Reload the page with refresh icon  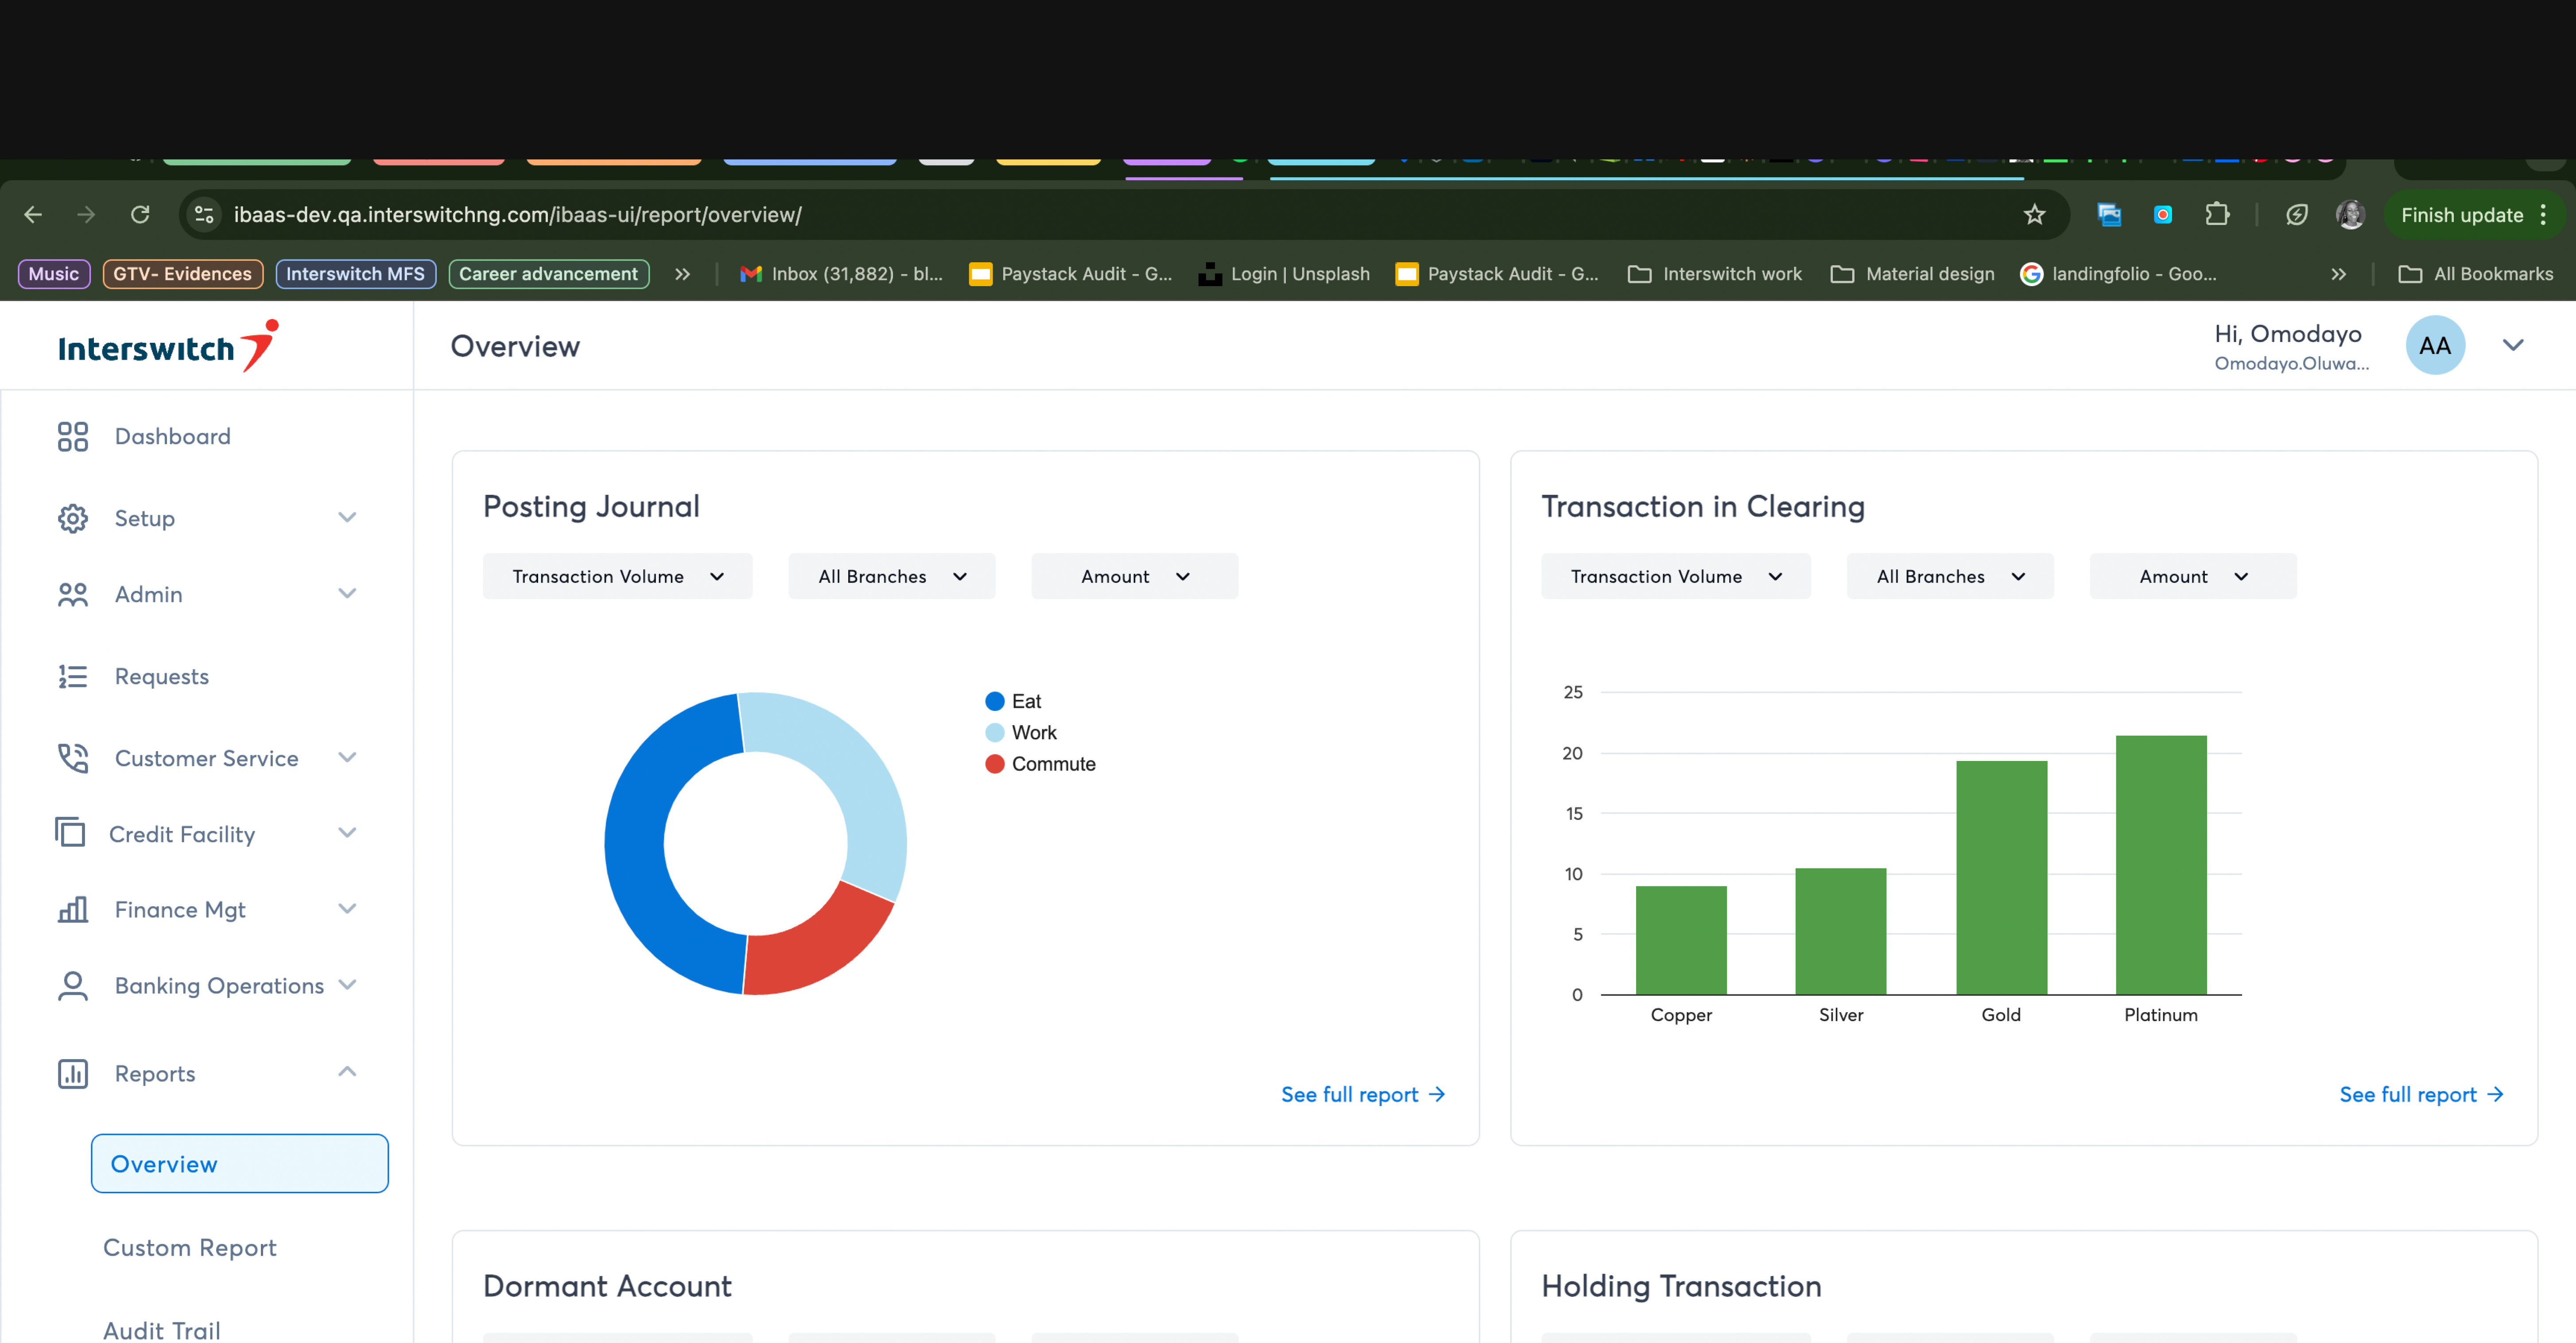click(140, 214)
